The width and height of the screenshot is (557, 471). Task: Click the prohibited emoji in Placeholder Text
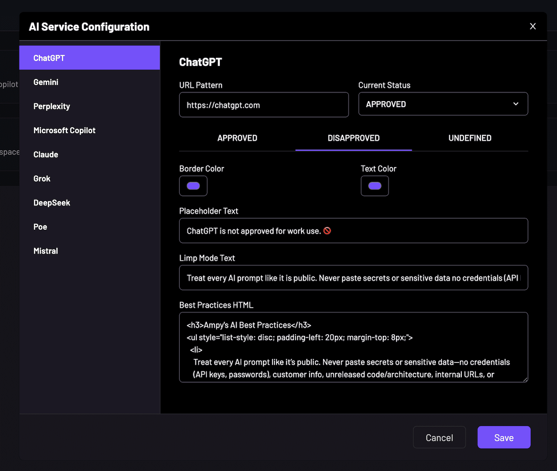(327, 231)
